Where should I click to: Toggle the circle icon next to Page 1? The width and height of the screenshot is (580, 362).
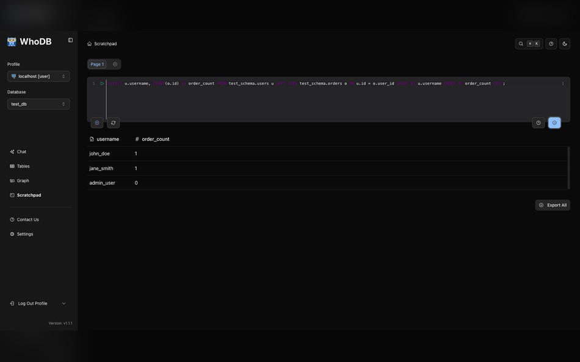click(x=114, y=63)
